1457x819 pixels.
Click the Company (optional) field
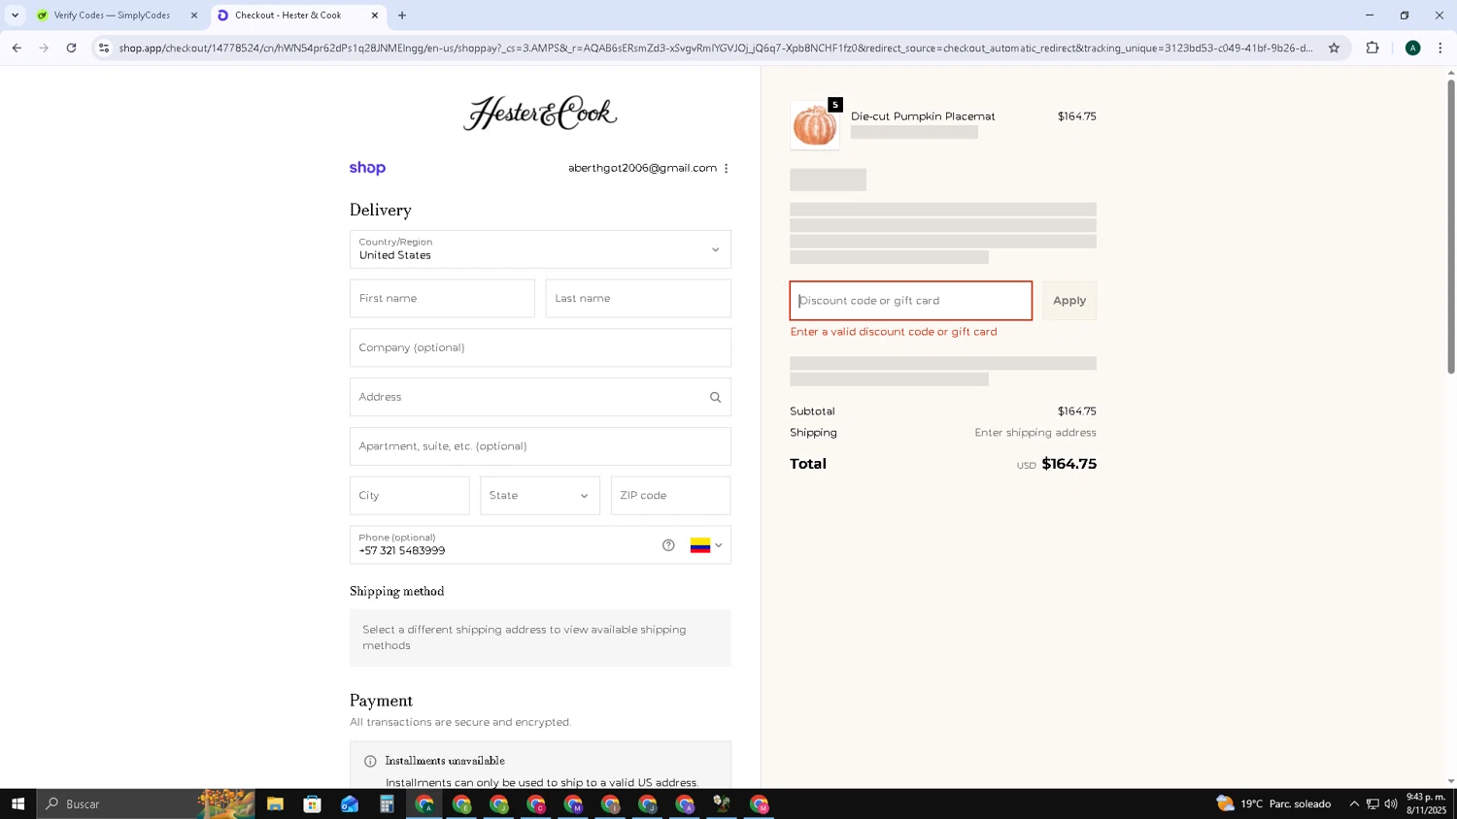click(x=540, y=347)
